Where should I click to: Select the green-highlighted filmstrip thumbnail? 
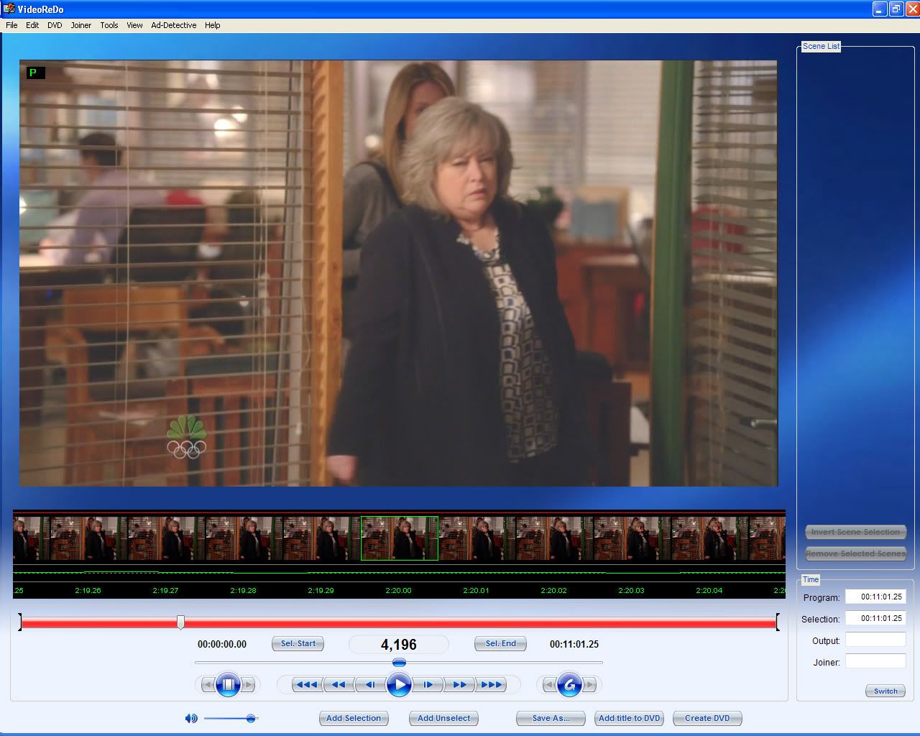[400, 538]
